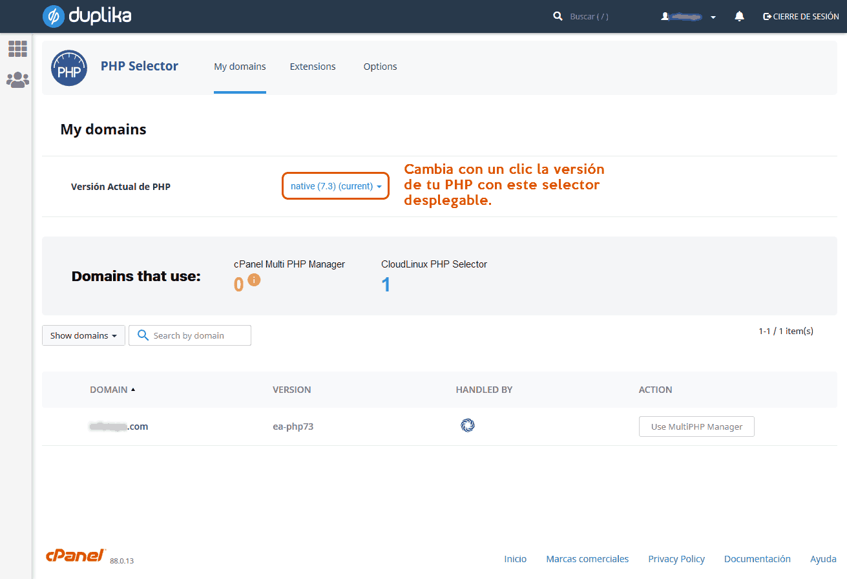Screen dimensions: 847x579
Task: Expand the user account menu
Action: pyautogui.click(x=689, y=17)
